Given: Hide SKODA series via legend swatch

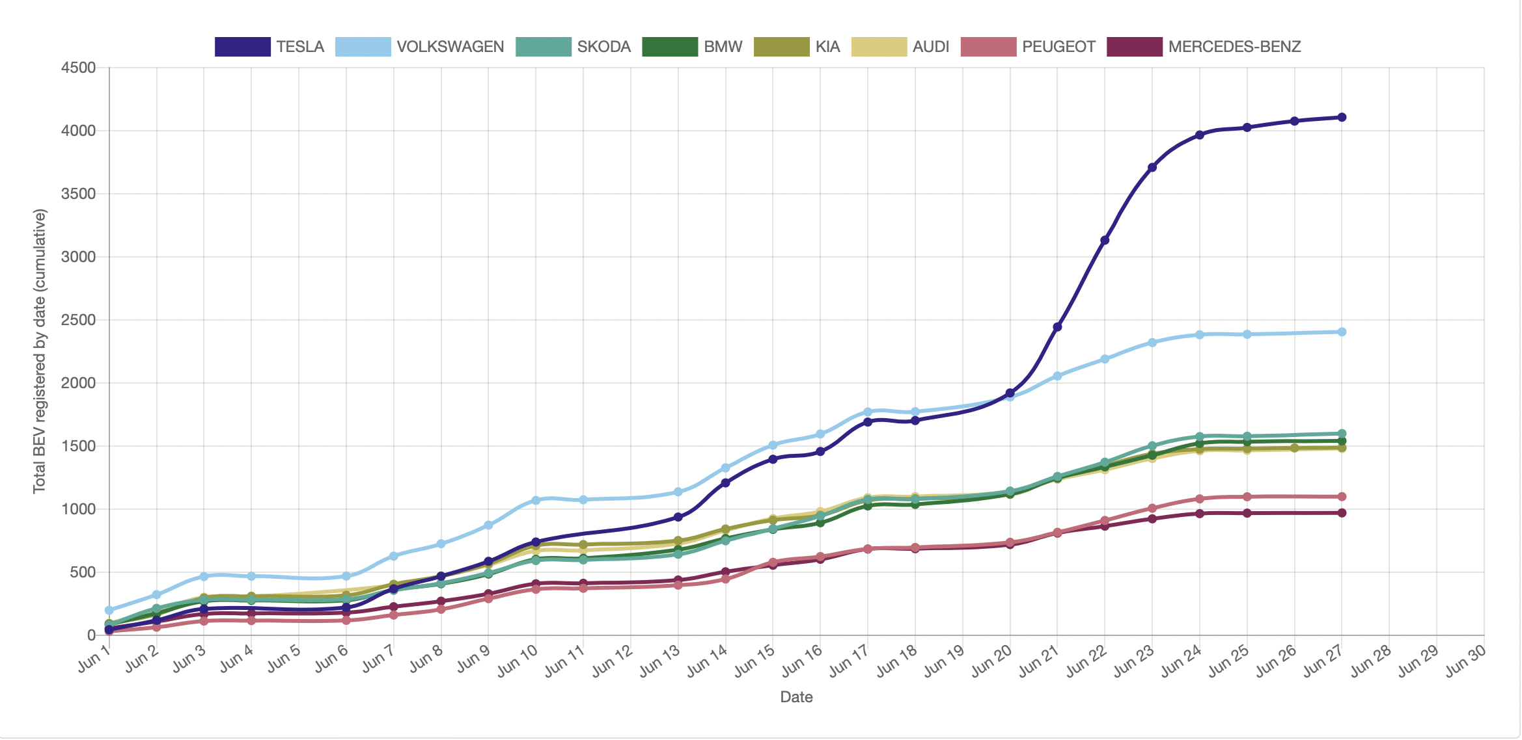Looking at the screenshot, I should pyautogui.click(x=543, y=47).
